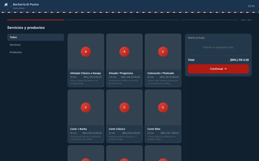Click the 90 min duration label
The width and height of the screenshot is (259, 161).
coord(151,77)
